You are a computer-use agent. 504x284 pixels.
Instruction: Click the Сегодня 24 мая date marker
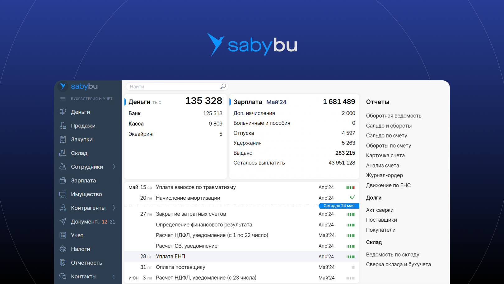coord(339,206)
